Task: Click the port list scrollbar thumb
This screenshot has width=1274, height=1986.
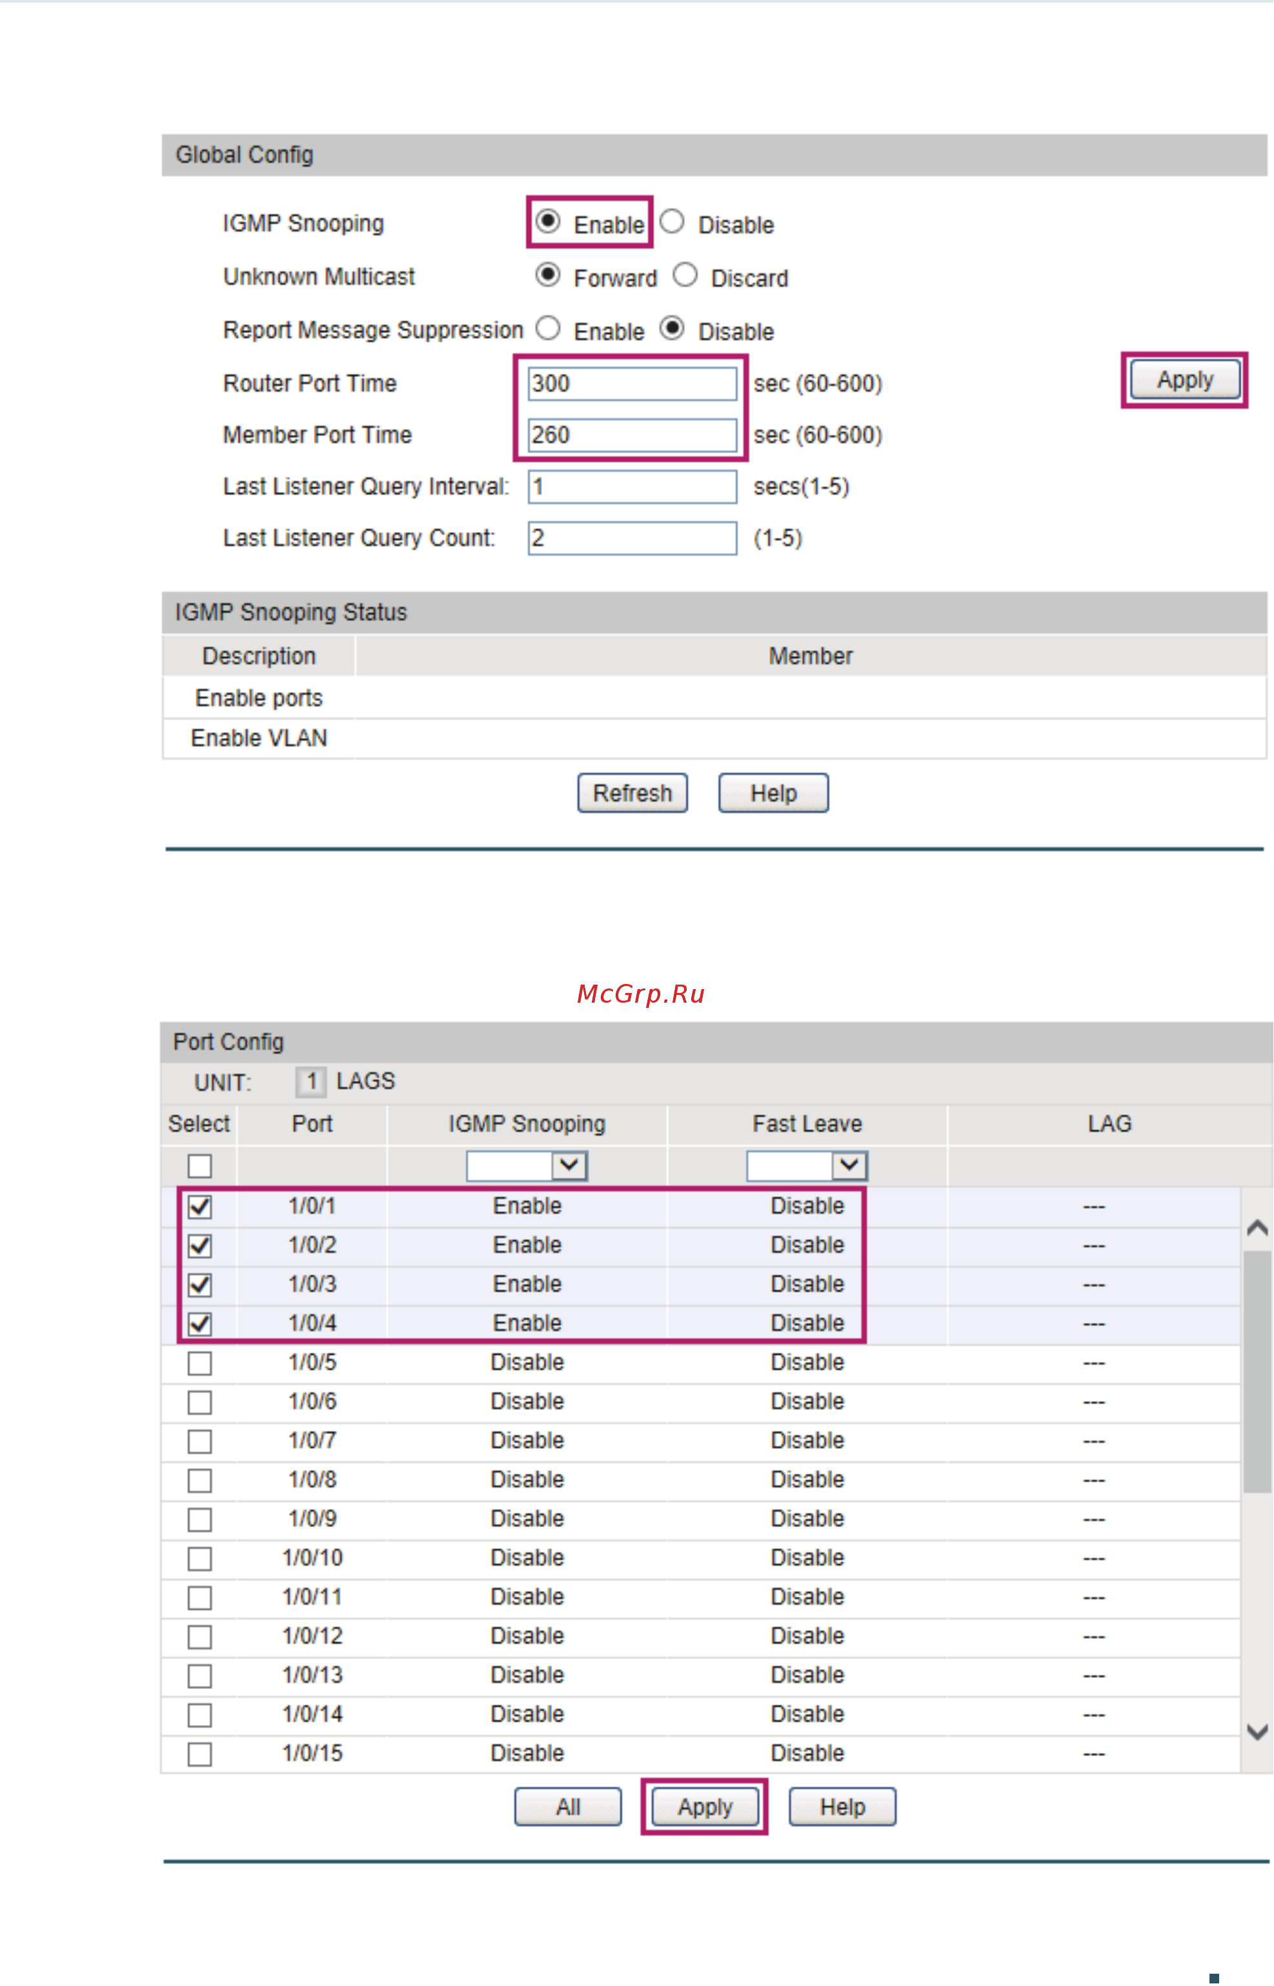Action: (x=1257, y=1371)
